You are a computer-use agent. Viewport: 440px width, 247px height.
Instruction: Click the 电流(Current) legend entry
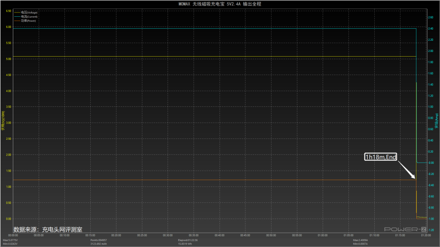tap(26, 17)
